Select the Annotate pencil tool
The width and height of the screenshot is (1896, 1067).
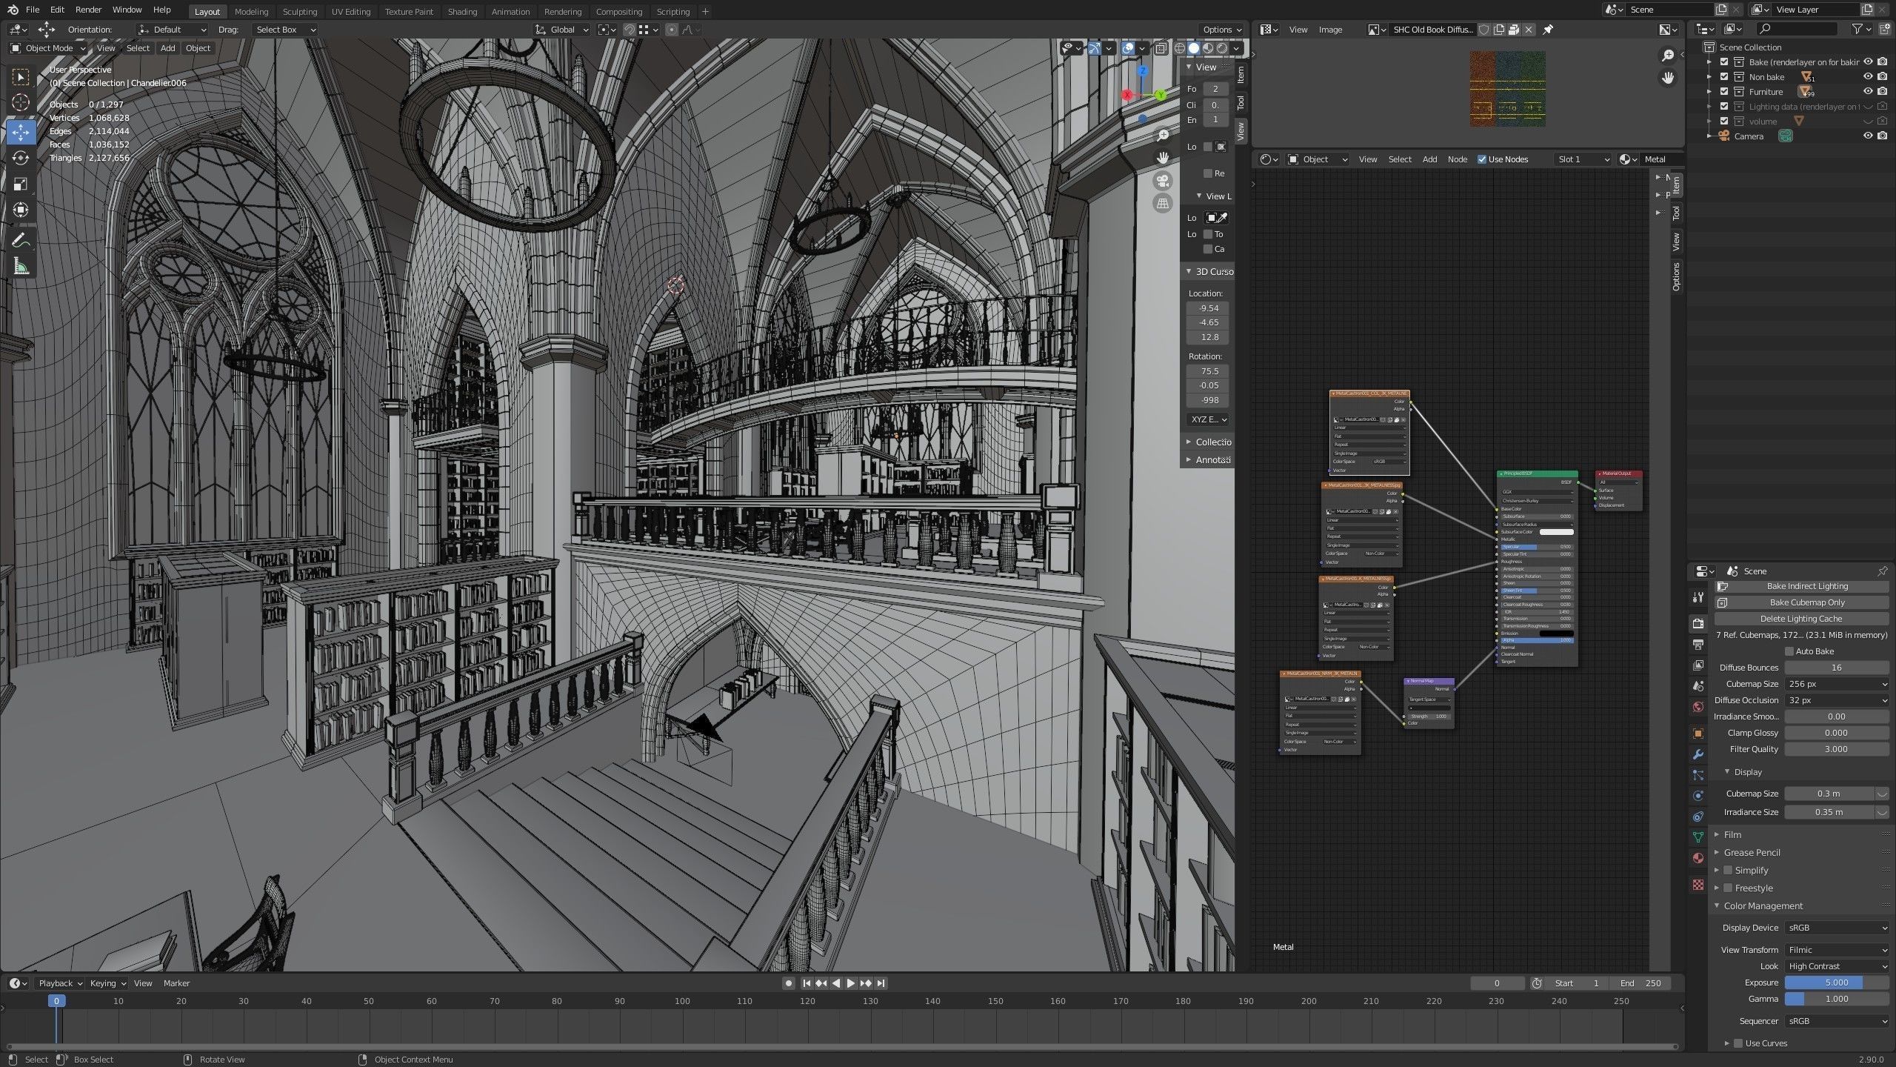tap(21, 240)
